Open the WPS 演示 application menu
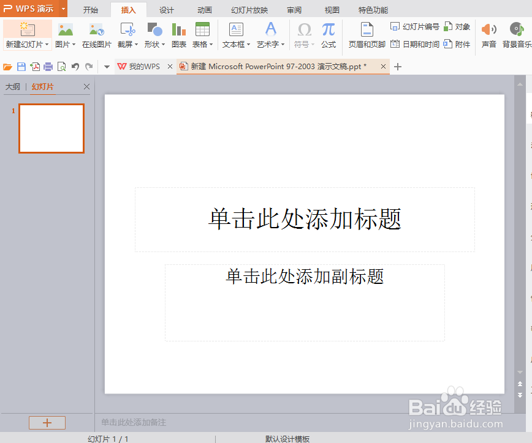 click(x=29, y=9)
